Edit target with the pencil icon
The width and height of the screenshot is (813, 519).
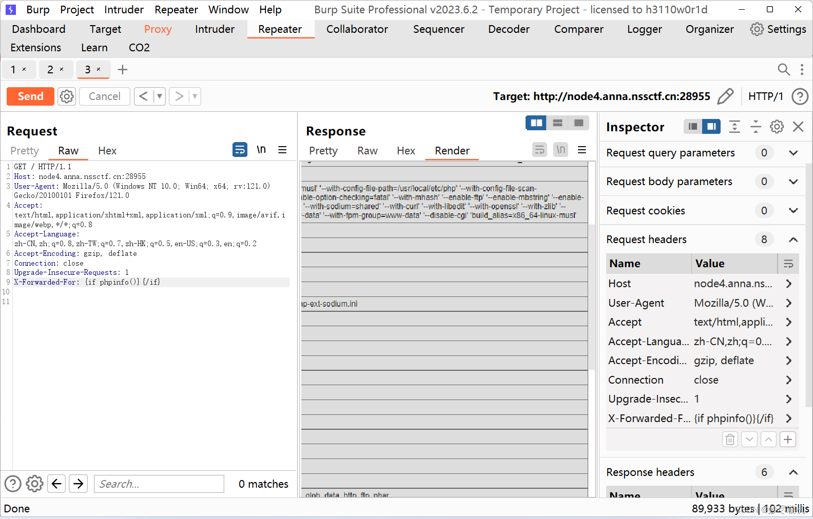click(x=725, y=96)
